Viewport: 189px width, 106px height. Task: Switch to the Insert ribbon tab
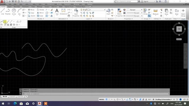tap(9, 7)
